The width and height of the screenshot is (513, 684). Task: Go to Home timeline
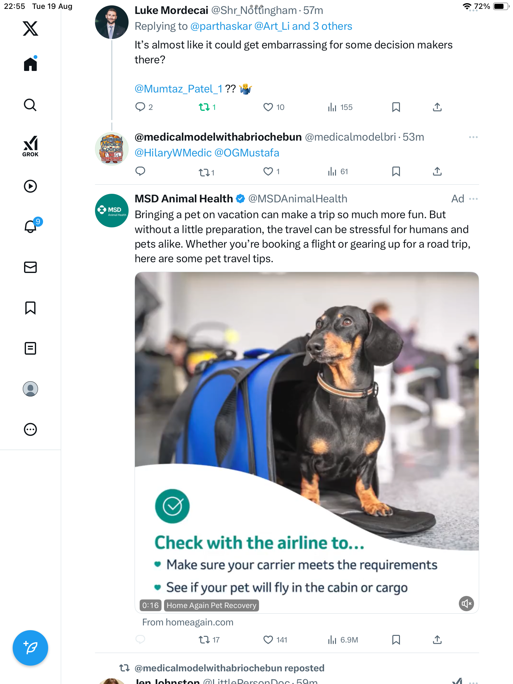30,64
